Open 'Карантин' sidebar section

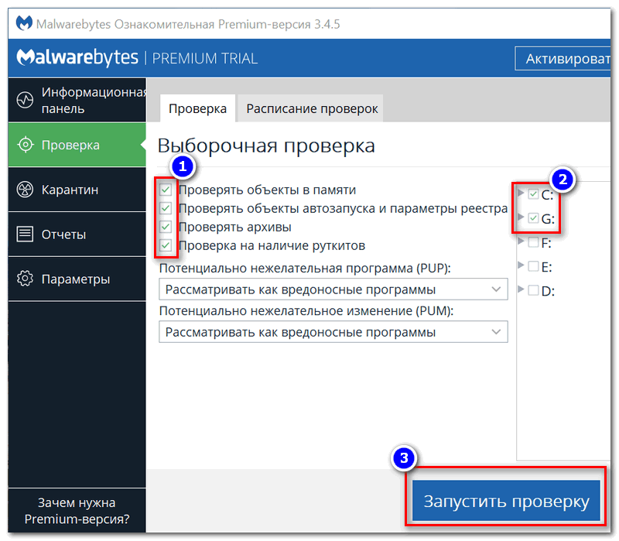coord(77,190)
